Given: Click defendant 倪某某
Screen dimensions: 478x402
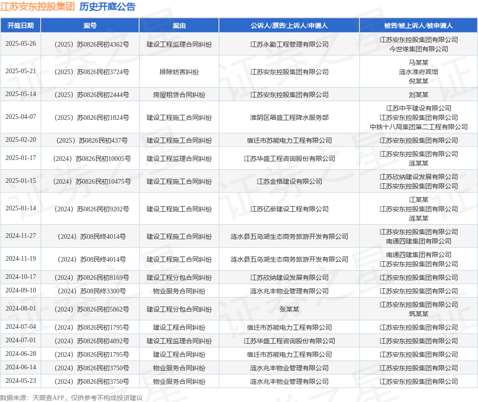Looking at the screenshot, I should coord(419,81).
